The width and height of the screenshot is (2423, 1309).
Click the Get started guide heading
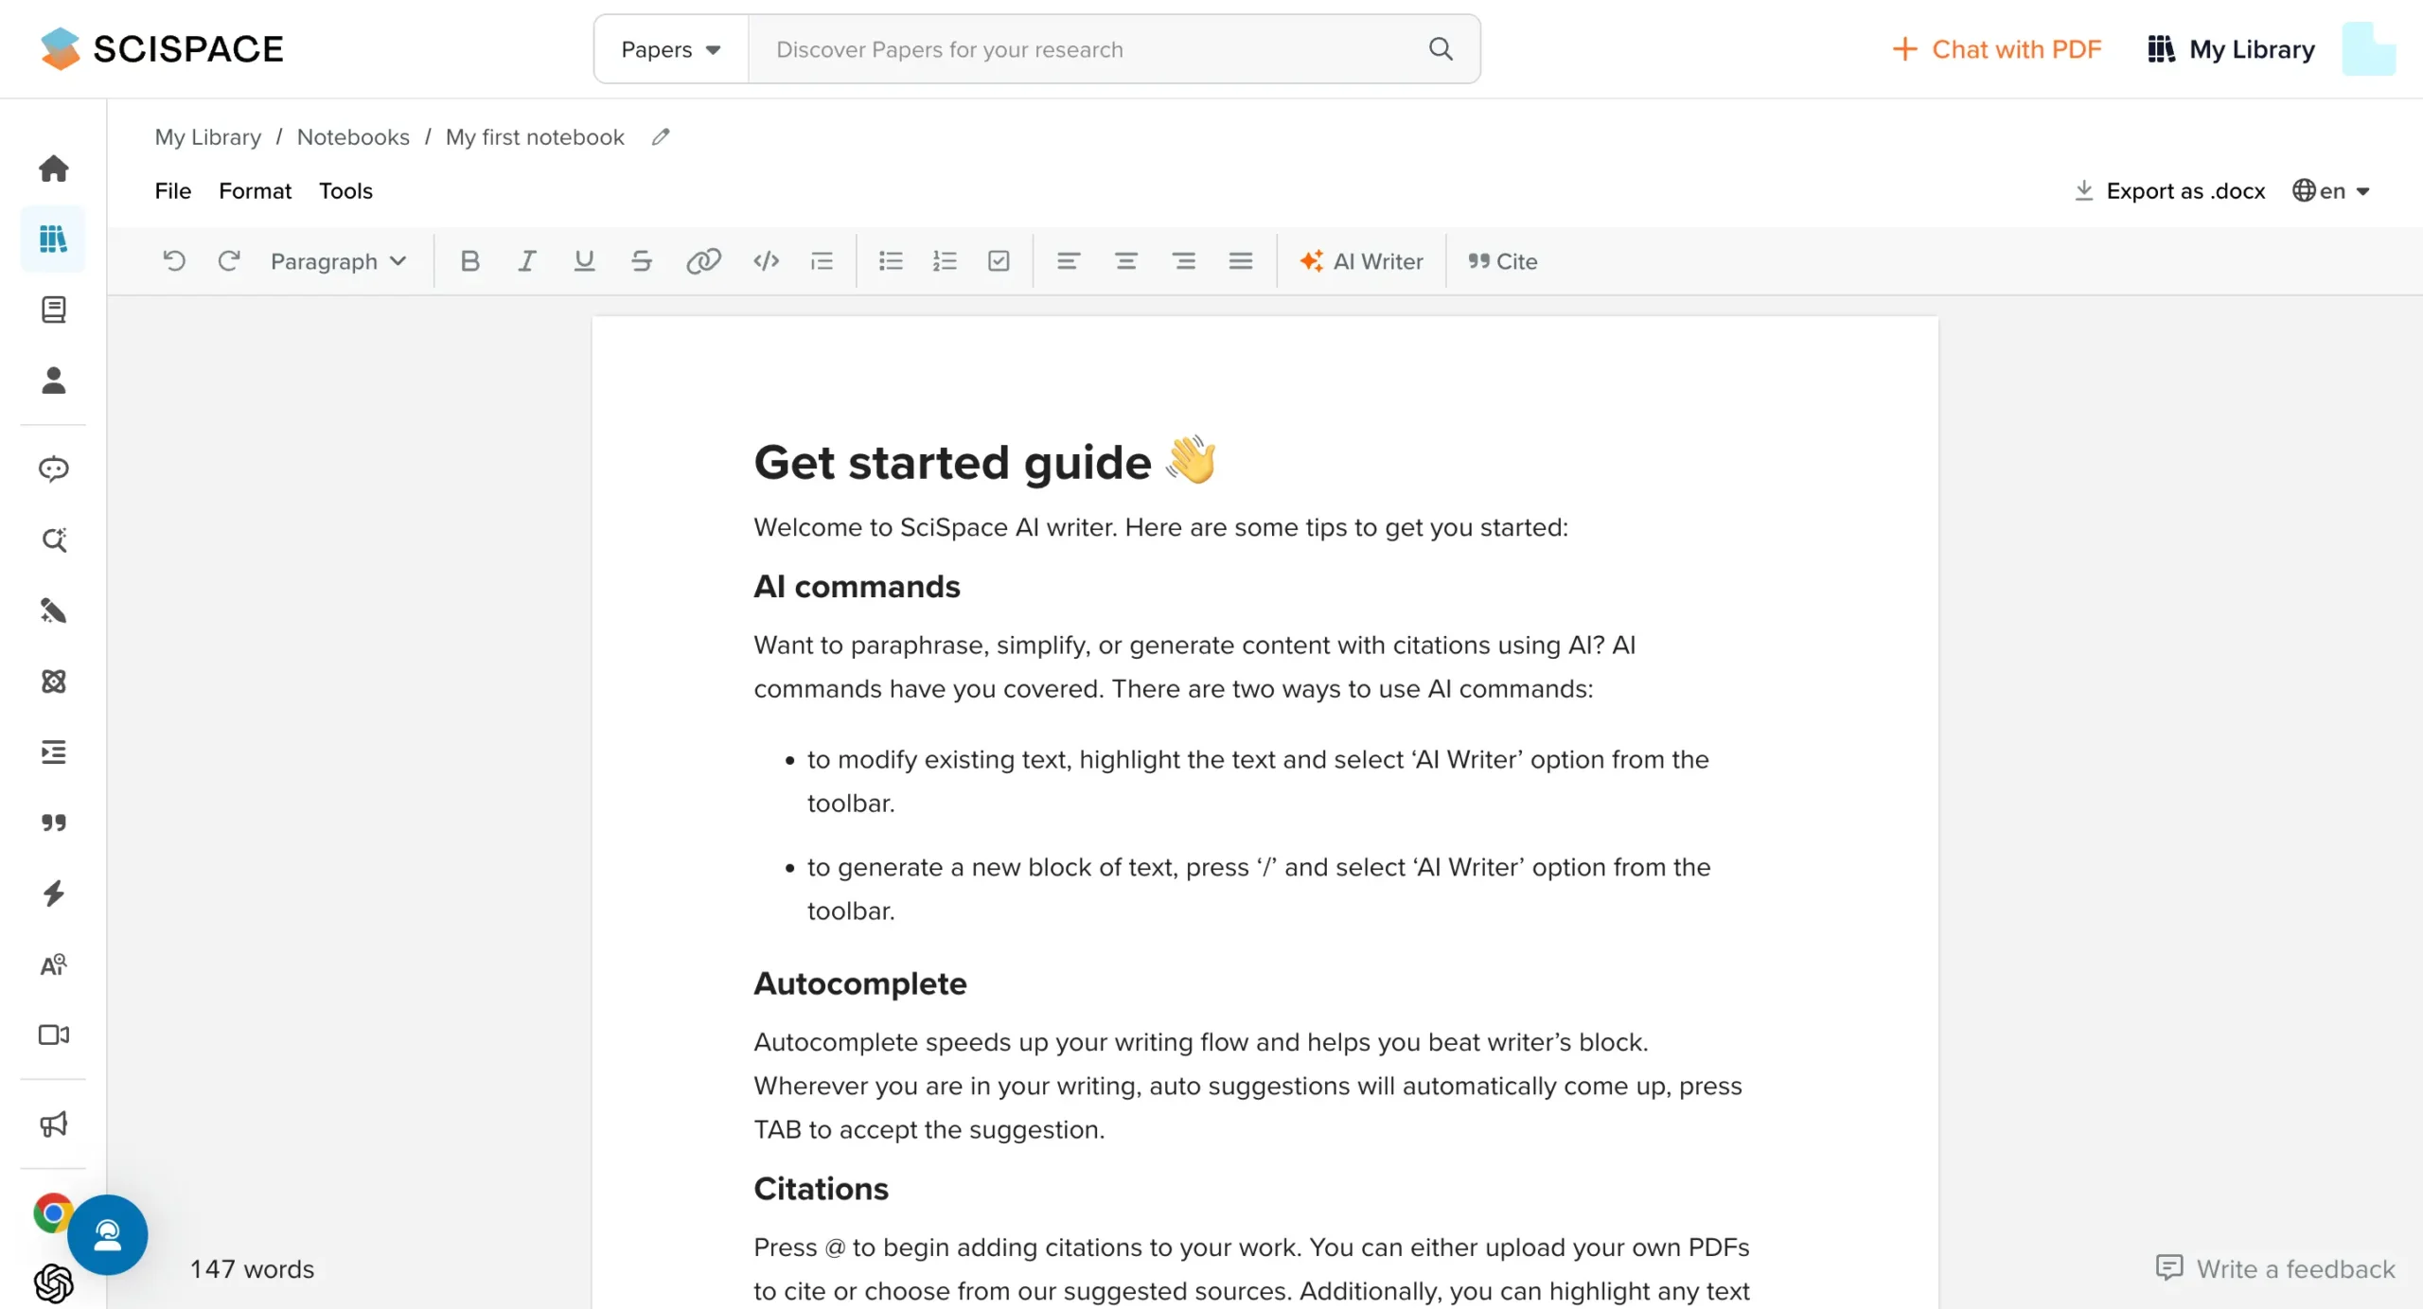pyautogui.click(x=985, y=462)
